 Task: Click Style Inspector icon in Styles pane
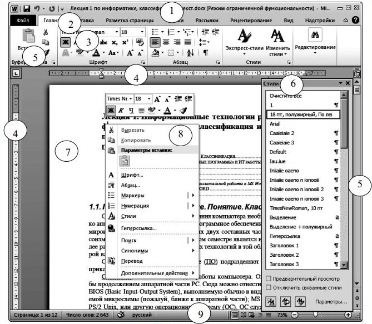point(285,301)
